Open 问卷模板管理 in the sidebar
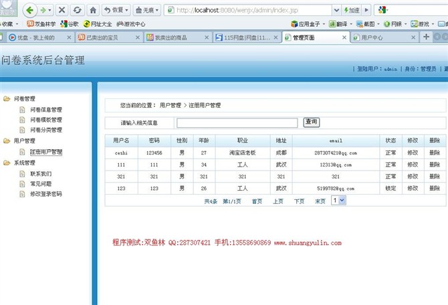 45,120
